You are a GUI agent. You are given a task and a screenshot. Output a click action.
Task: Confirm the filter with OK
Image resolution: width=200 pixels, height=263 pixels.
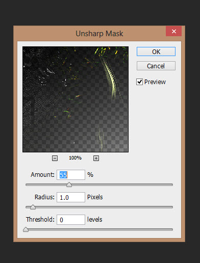[156, 51]
